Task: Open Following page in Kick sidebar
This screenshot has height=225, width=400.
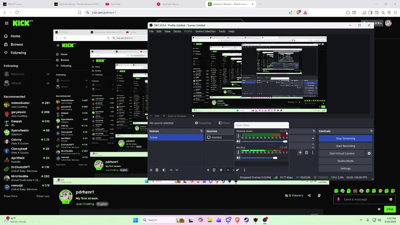Action: [x=15, y=53]
